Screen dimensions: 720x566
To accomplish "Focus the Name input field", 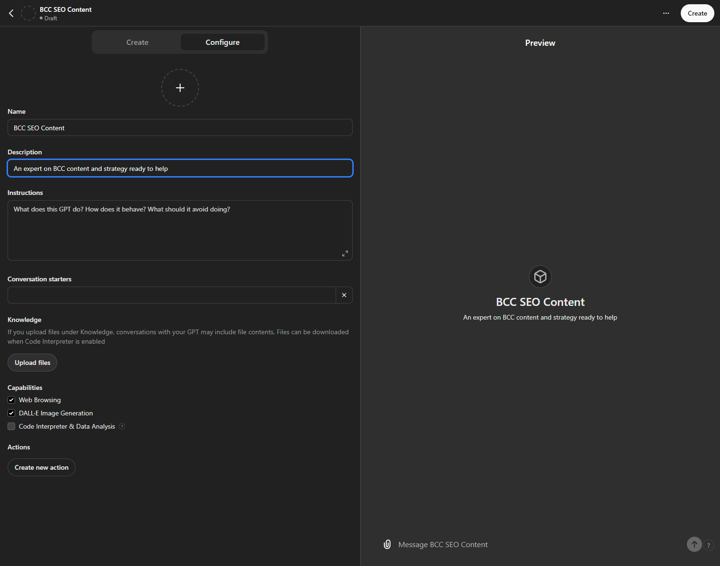I will 180,127.
